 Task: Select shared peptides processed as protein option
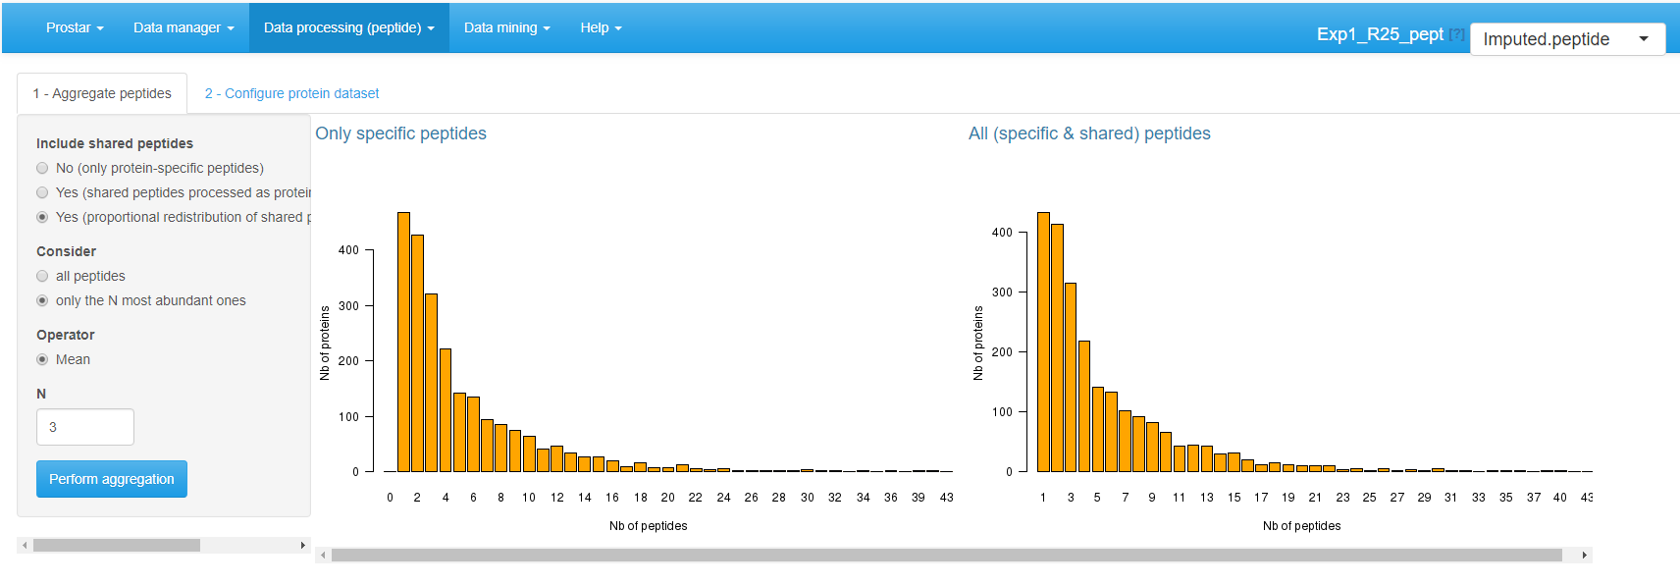pyautogui.click(x=42, y=192)
